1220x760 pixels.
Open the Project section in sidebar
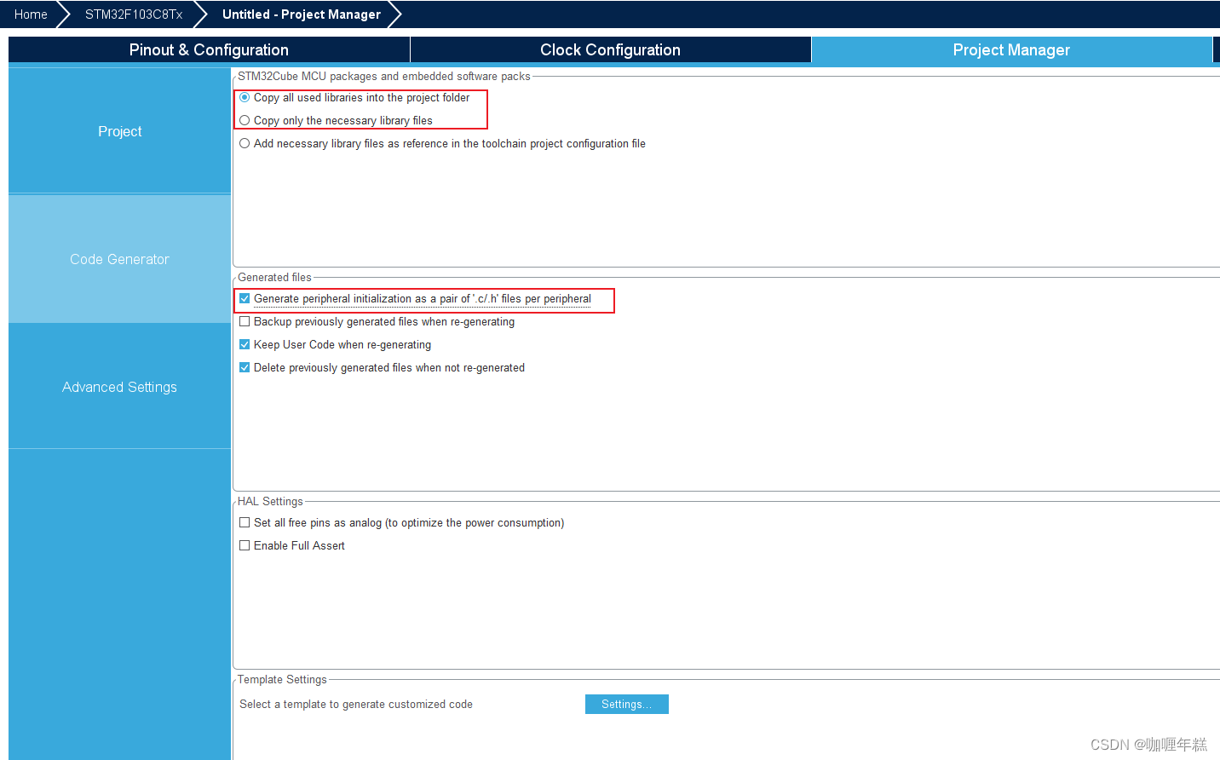[x=119, y=131]
